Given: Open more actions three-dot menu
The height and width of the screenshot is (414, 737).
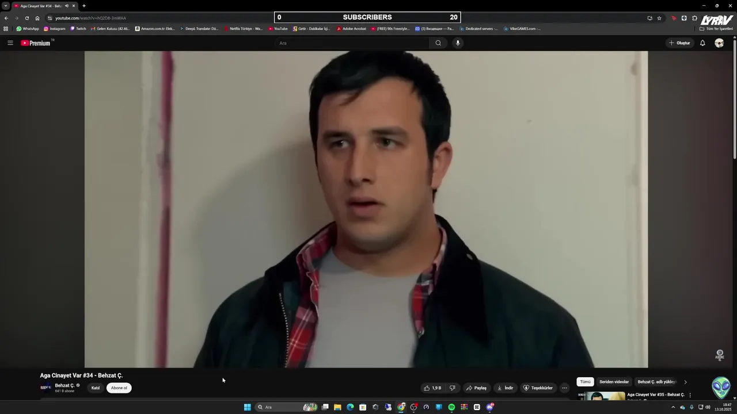Looking at the screenshot, I should coord(564,388).
